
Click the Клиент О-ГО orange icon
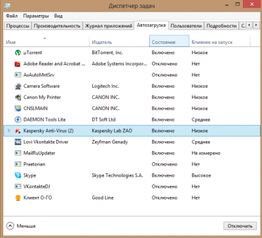tap(18, 197)
